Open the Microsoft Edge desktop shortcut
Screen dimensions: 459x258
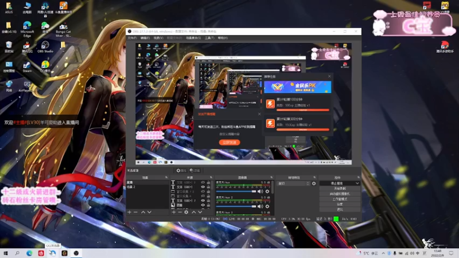(27, 29)
